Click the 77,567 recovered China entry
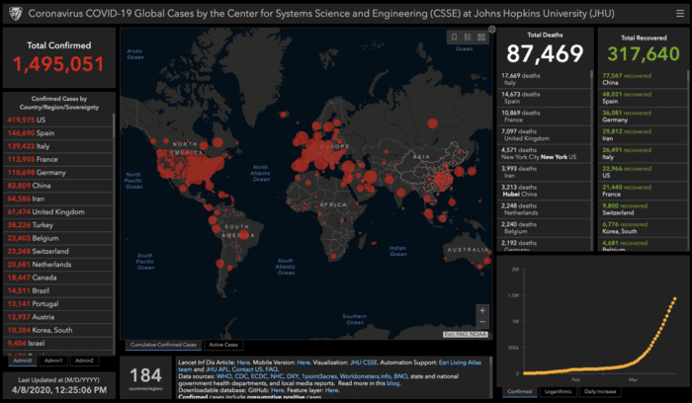The image size is (692, 403). click(643, 79)
